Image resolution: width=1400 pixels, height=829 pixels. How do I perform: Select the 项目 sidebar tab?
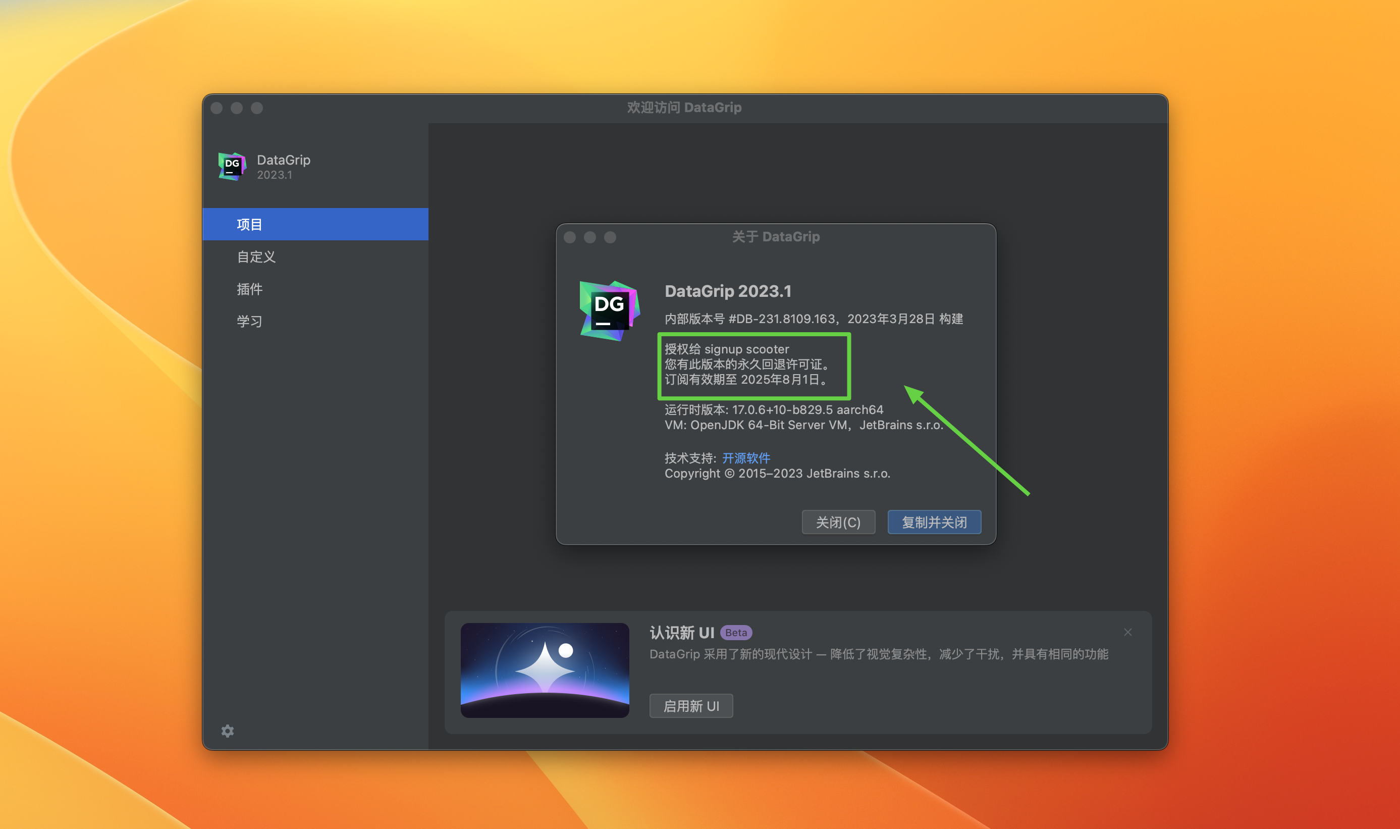click(315, 224)
